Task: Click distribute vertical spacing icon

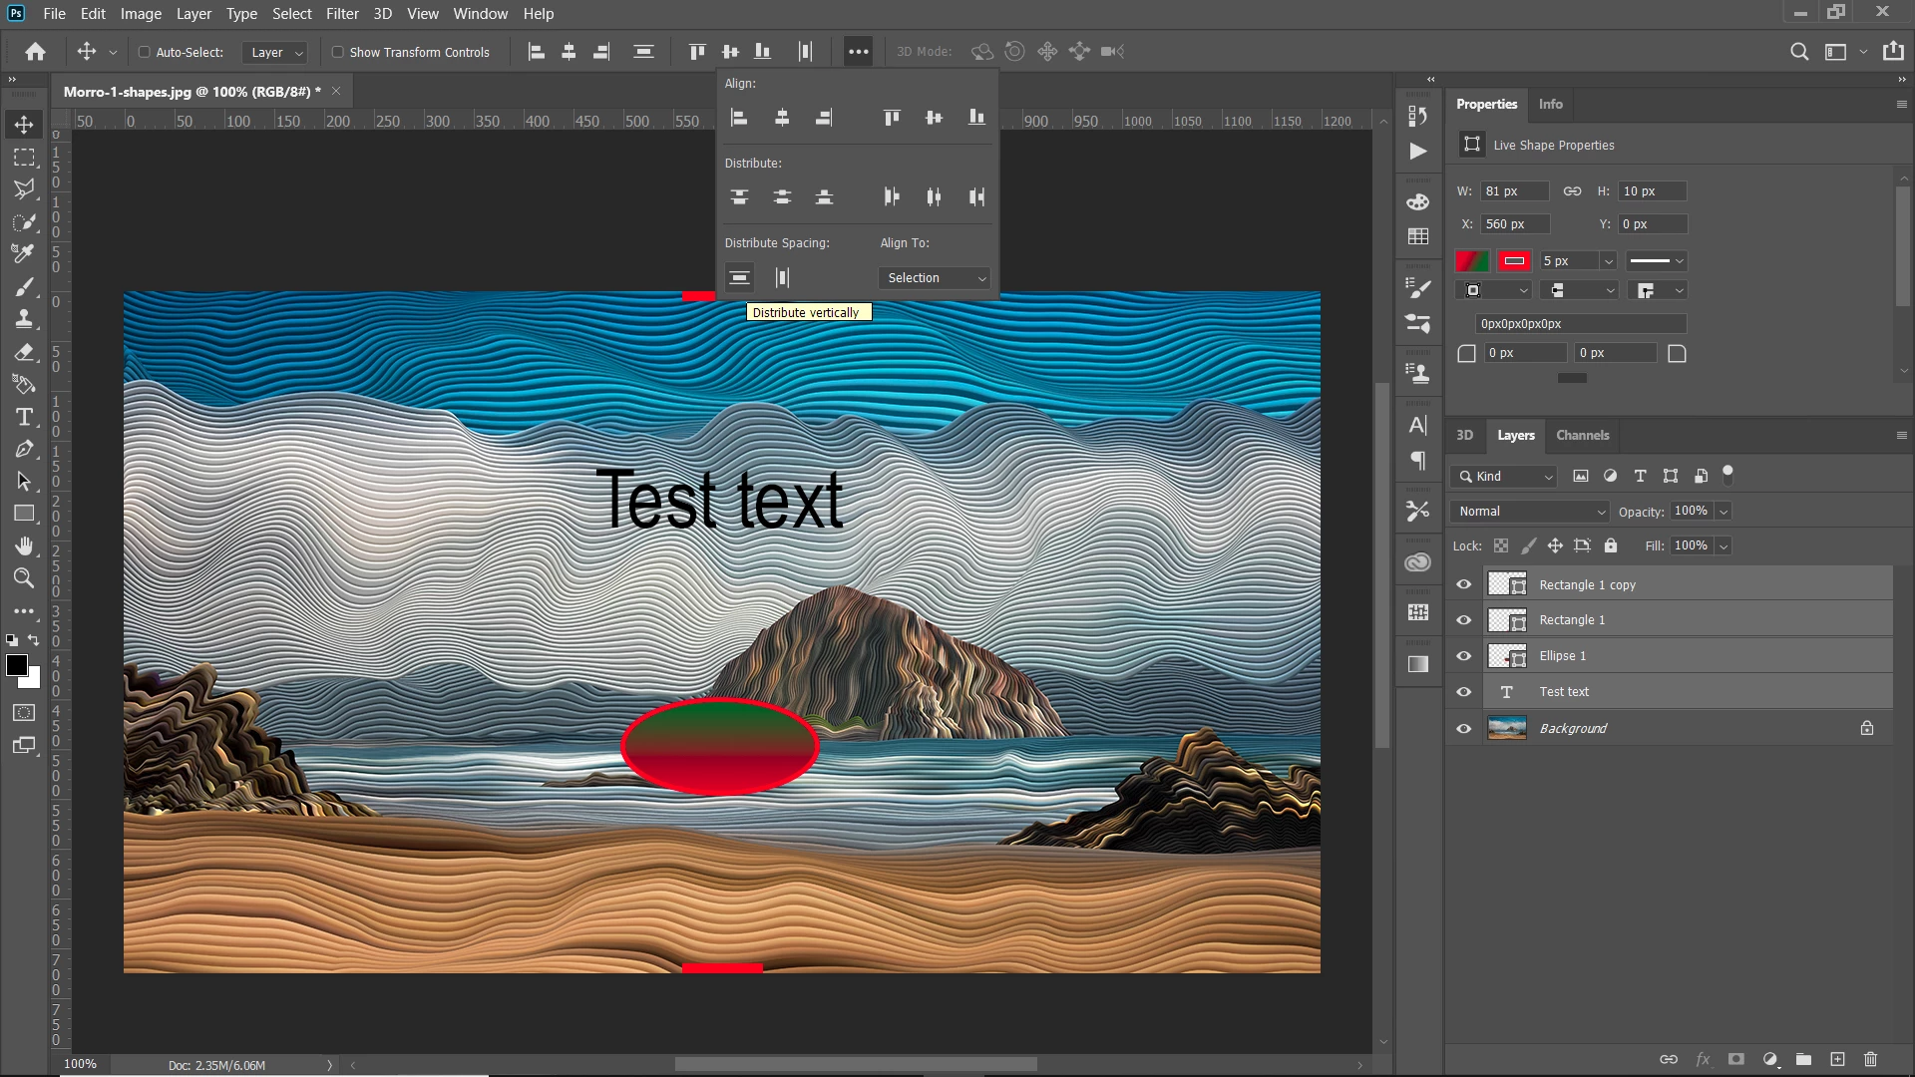Action: (739, 277)
